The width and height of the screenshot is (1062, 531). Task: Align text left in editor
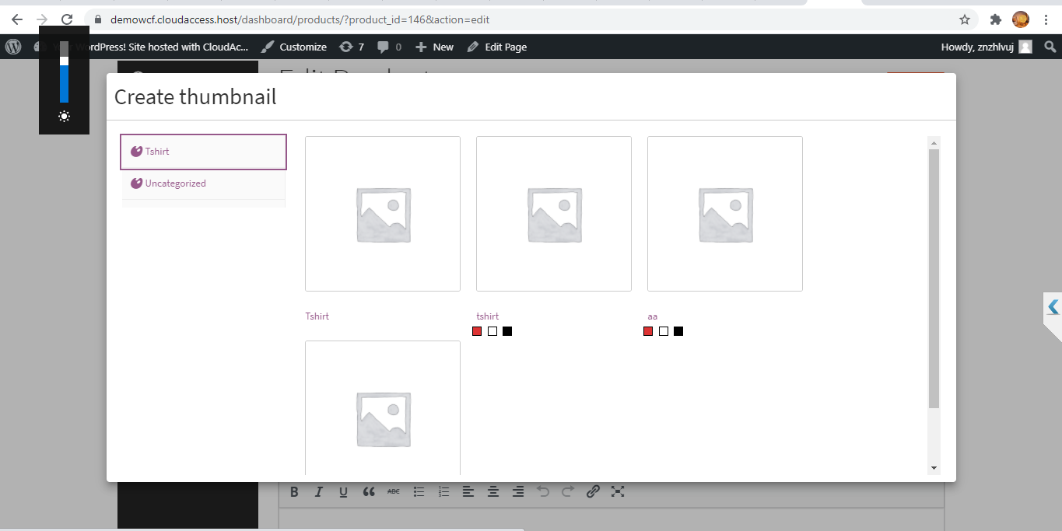(468, 491)
